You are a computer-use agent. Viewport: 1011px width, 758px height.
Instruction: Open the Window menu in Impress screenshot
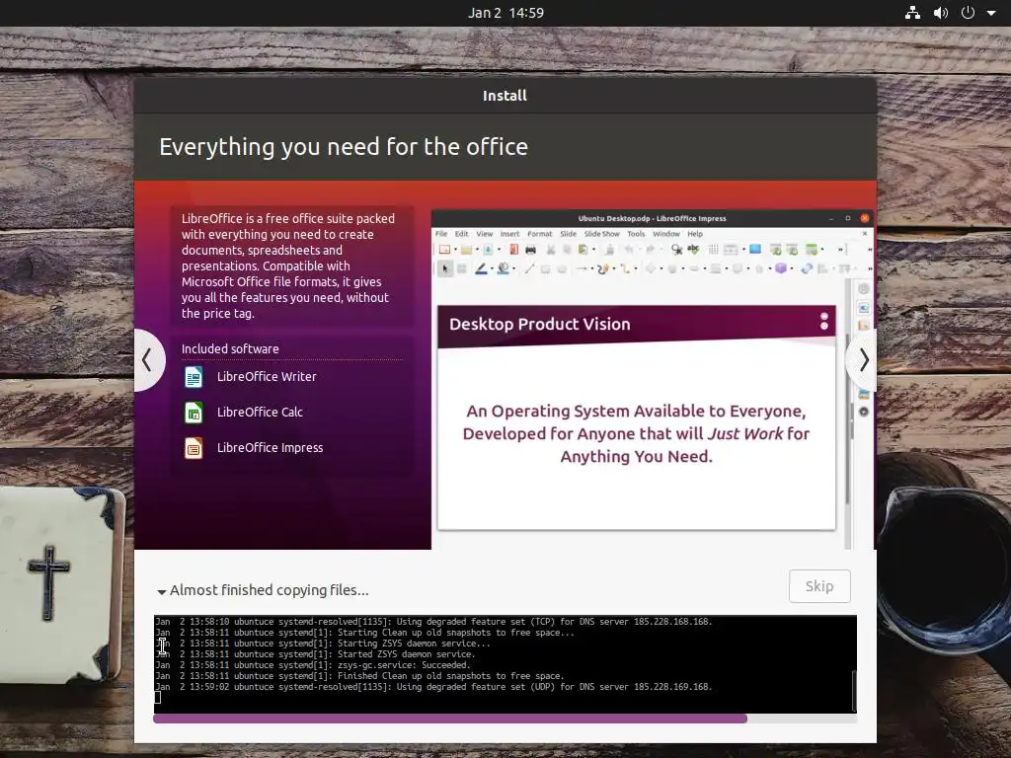(x=666, y=234)
